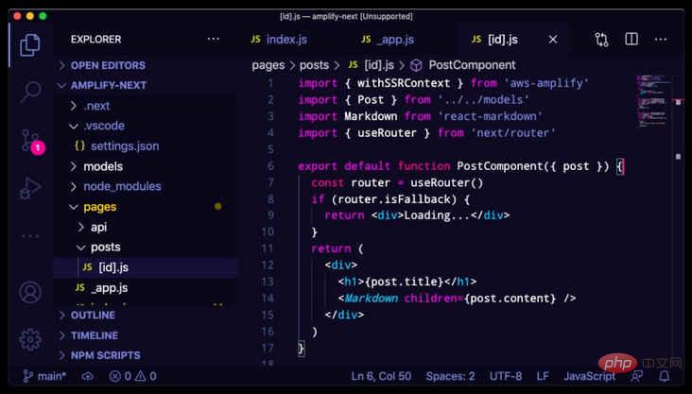The image size is (692, 394).
Task: Switch to the index.js tab
Action: click(x=278, y=40)
